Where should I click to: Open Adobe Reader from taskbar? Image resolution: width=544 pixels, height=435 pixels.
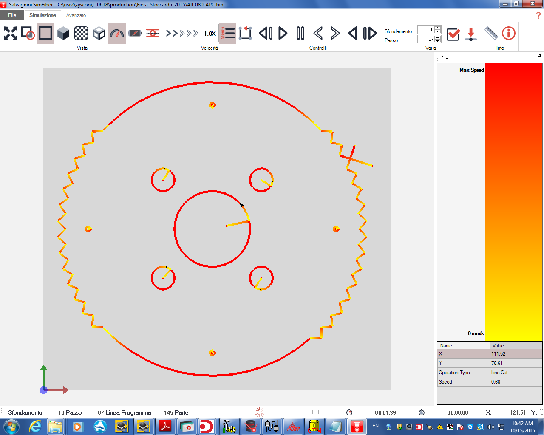[x=165, y=427]
